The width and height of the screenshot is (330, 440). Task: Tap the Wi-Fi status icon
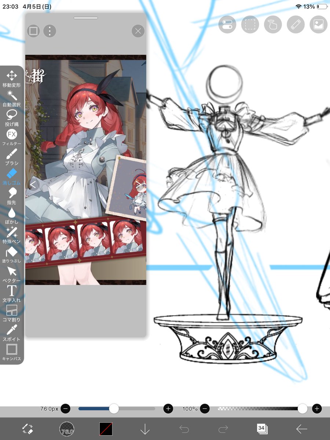(x=298, y=7)
